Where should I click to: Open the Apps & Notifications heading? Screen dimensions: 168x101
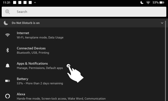(32, 64)
